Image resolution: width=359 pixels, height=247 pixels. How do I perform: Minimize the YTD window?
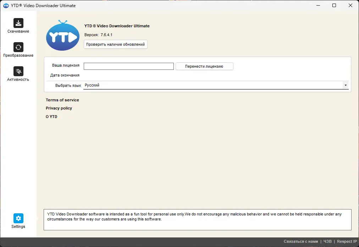pos(318,5)
